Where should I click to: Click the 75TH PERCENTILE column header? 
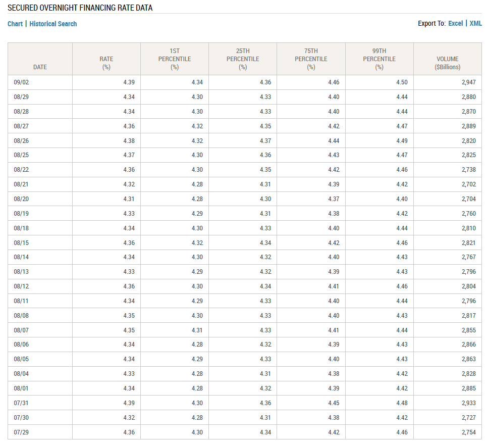pyautogui.click(x=311, y=59)
